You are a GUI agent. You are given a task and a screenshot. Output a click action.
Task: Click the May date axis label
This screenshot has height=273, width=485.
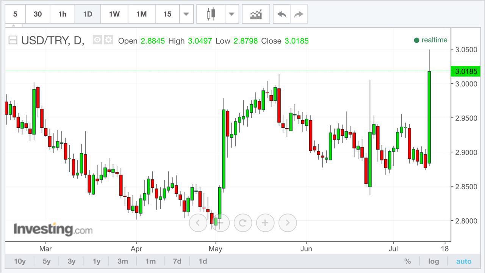point(216,249)
